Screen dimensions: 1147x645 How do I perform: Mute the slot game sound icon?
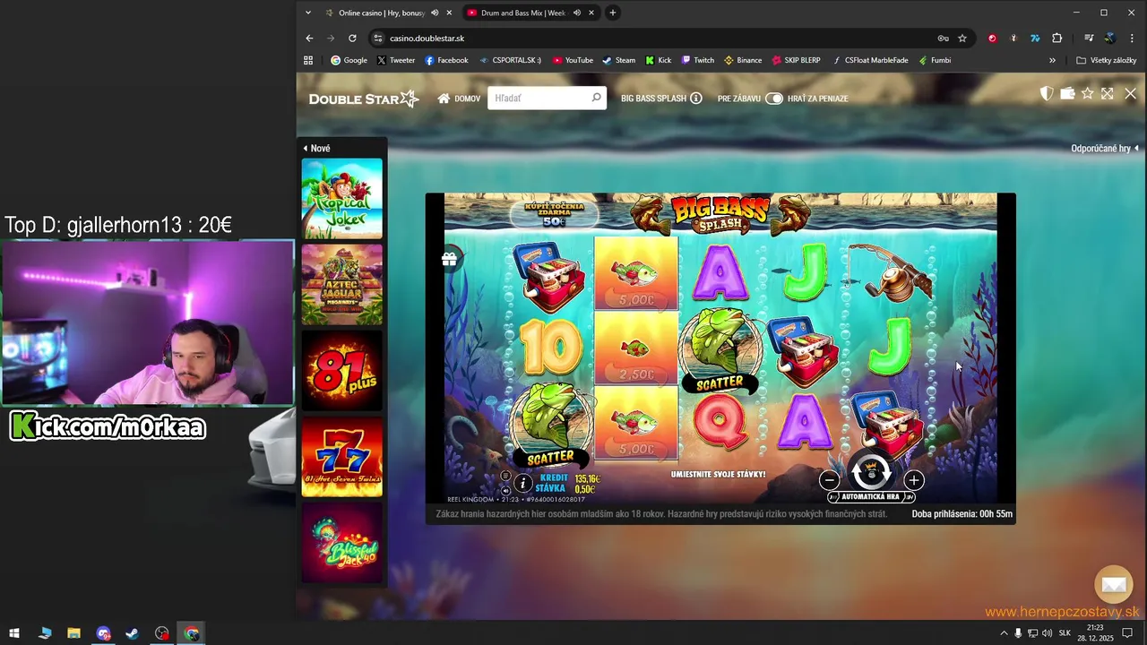click(505, 490)
